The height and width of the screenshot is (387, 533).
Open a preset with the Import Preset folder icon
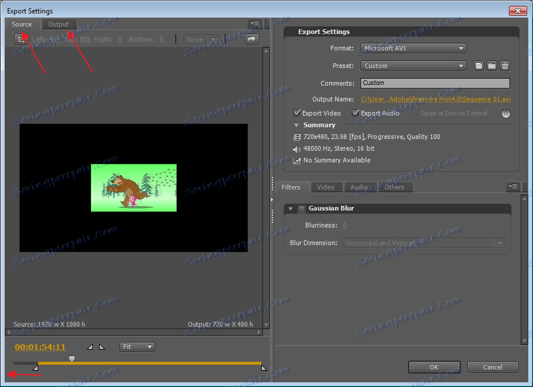click(492, 66)
